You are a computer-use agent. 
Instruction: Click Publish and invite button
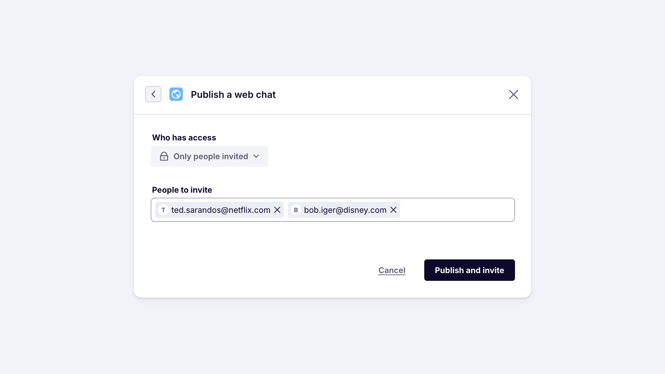[x=469, y=270]
